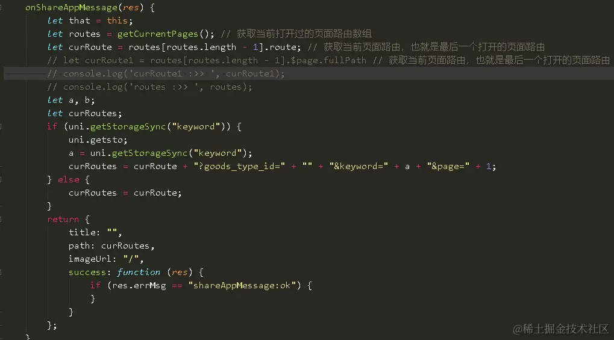Image resolution: width=614 pixels, height=340 pixels.
Task: Click the res parameter of the success function
Action: (x=180, y=273)
